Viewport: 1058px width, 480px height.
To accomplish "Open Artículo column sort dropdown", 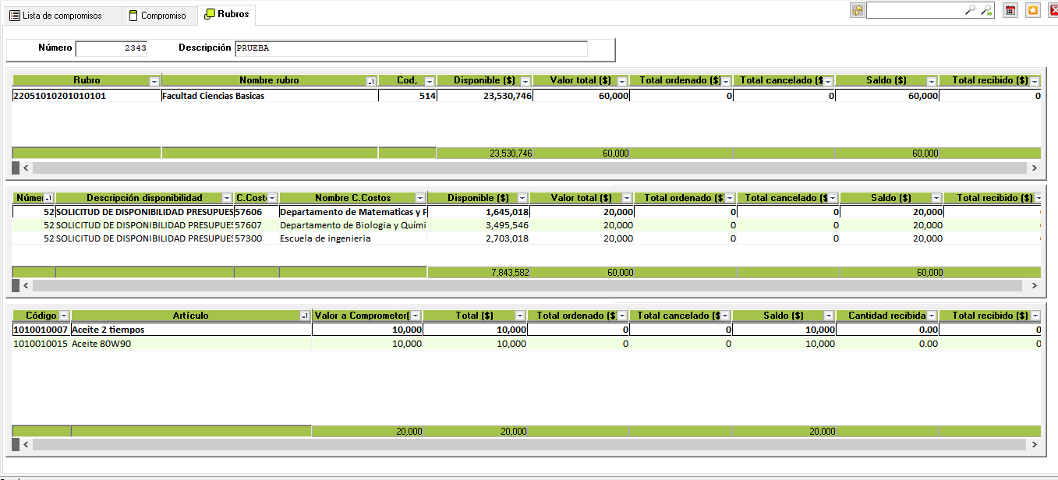I will tap(305, 316).
